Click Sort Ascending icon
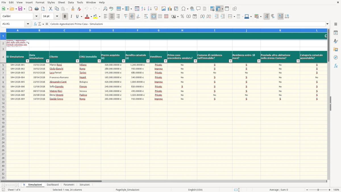This screenshot has height=192, width=341. pos(144,9)
